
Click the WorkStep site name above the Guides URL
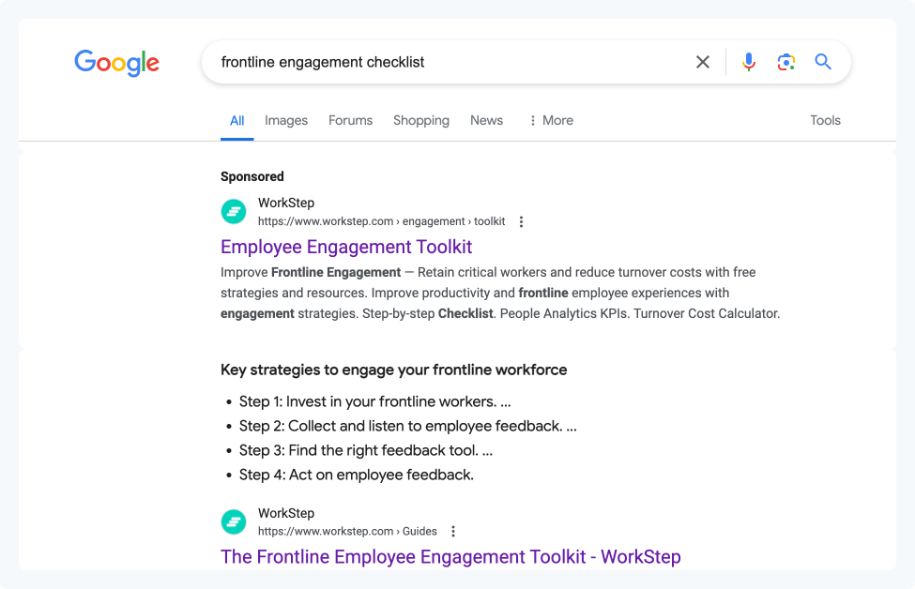pos(286,513)
